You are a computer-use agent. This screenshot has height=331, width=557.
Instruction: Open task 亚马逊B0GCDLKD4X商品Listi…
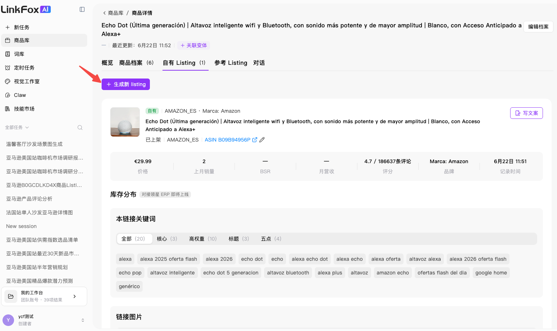click(x=45, y=185)
